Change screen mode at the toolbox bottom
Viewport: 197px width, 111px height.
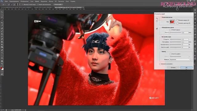[x=2, y=74]
